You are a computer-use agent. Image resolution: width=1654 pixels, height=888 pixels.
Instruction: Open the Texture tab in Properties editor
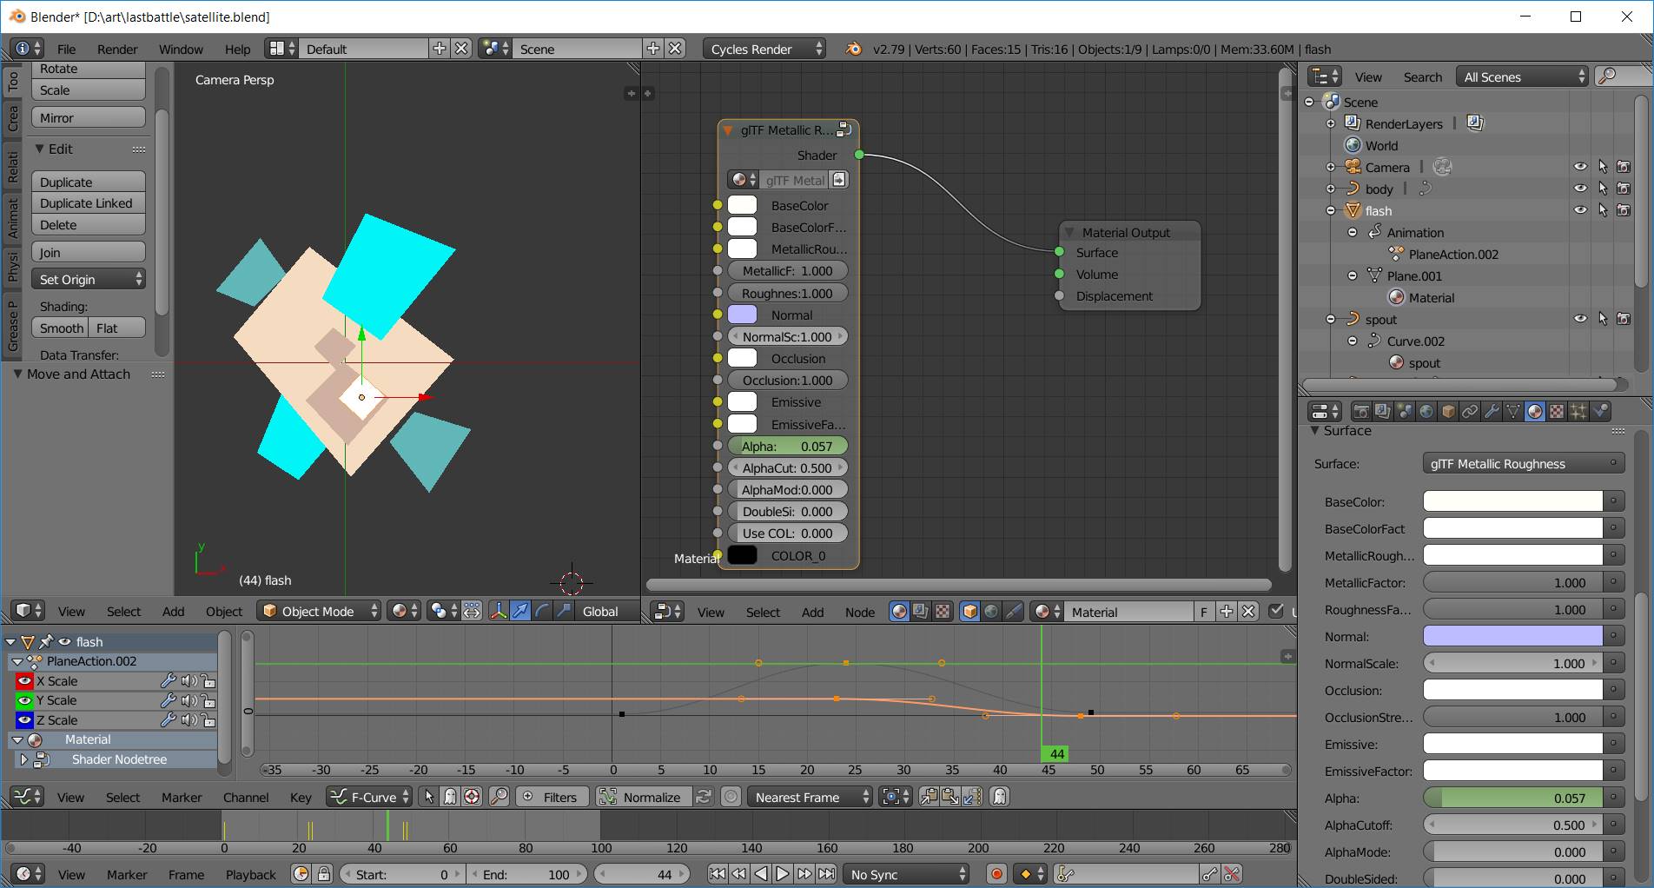(x=1557, y=411)
